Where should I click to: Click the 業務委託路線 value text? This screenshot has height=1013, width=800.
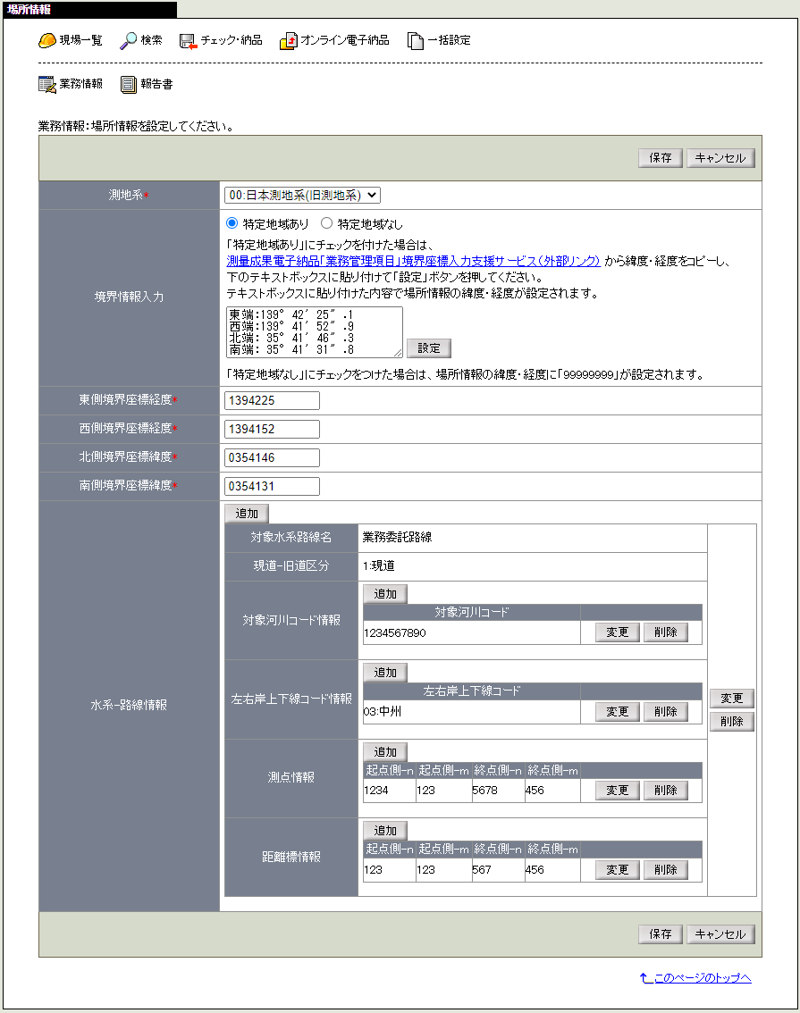[397, 537]
